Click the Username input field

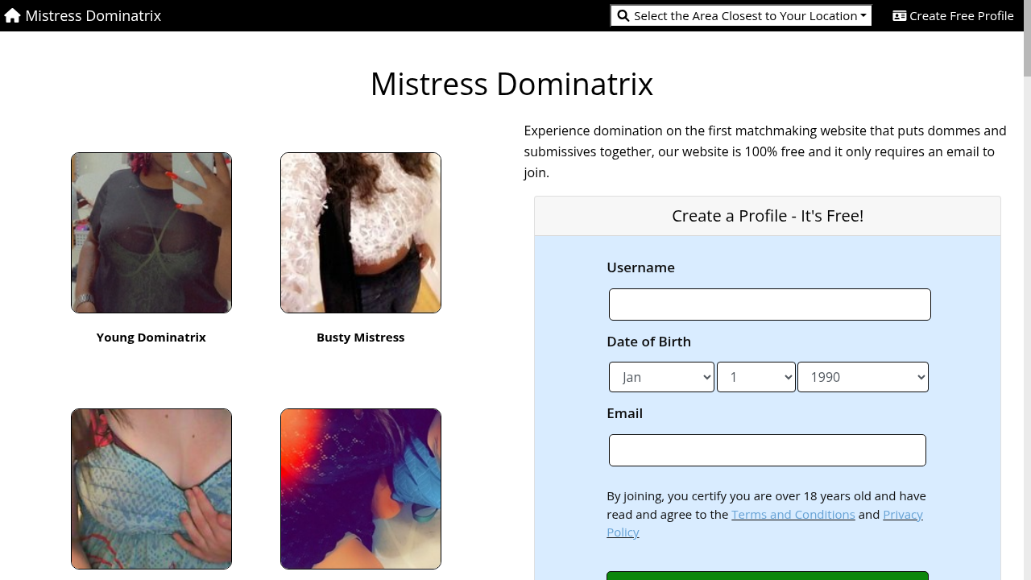(x=769, y=304)
